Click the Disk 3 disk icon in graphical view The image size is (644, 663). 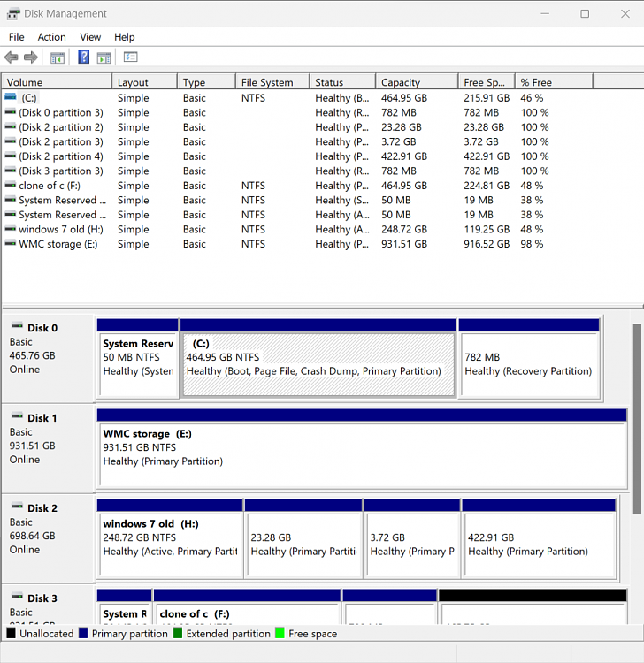tap(17, 596)
